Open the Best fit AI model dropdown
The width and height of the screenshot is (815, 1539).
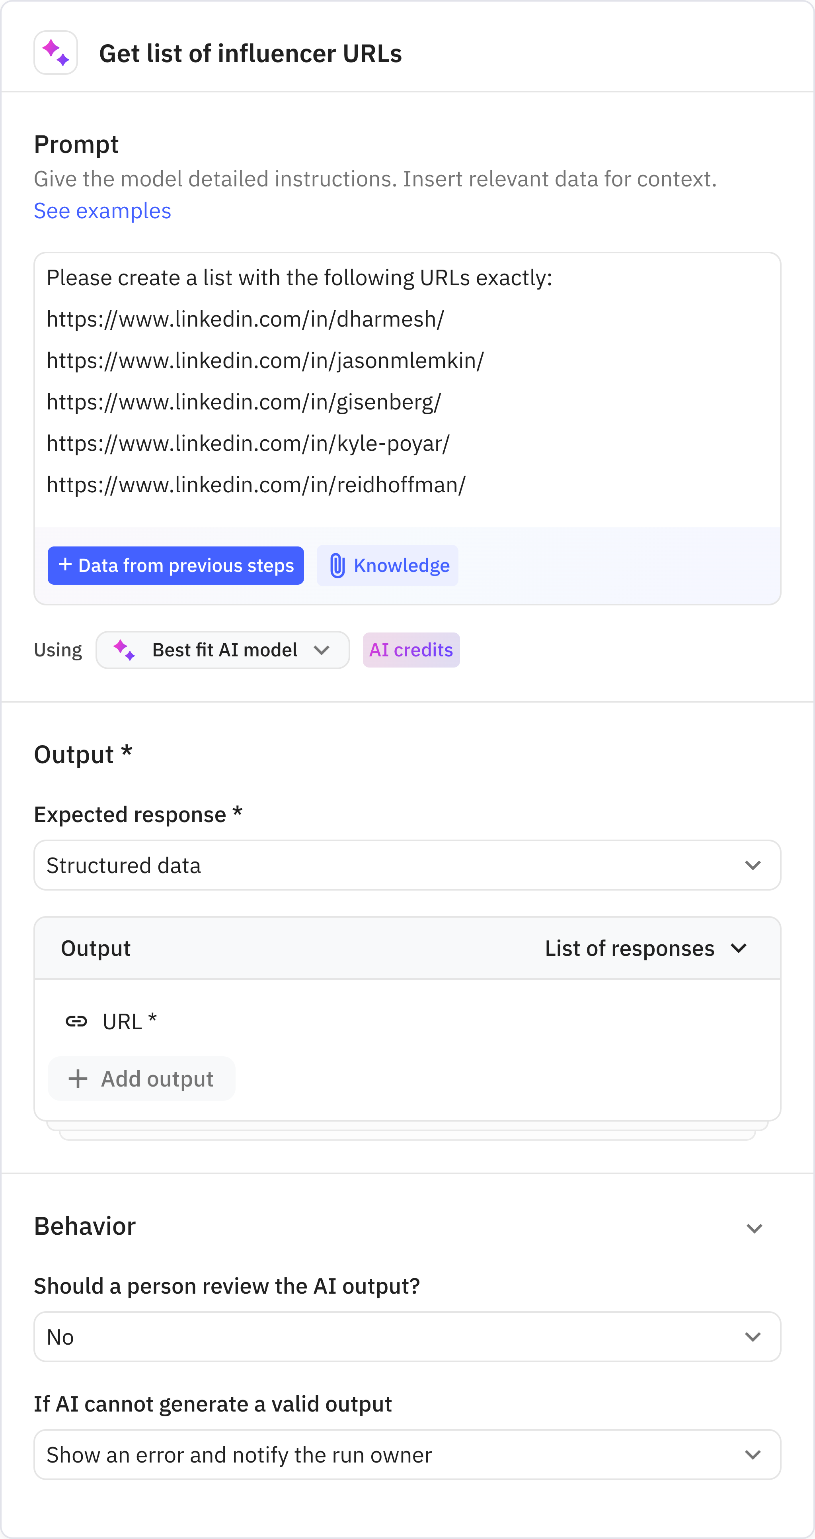pyautogui.click(x=223, y=650)
